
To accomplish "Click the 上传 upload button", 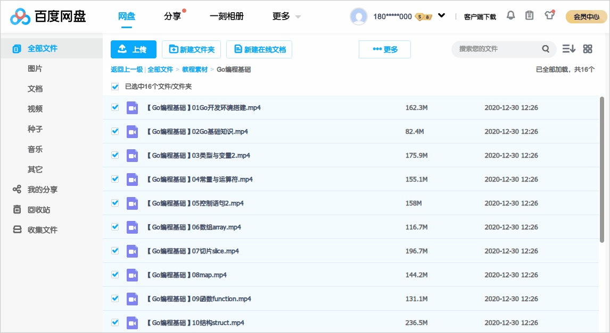I will [134, 49].
